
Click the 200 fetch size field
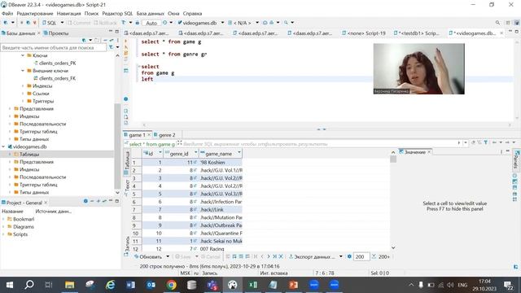click(x=361, y=256)
